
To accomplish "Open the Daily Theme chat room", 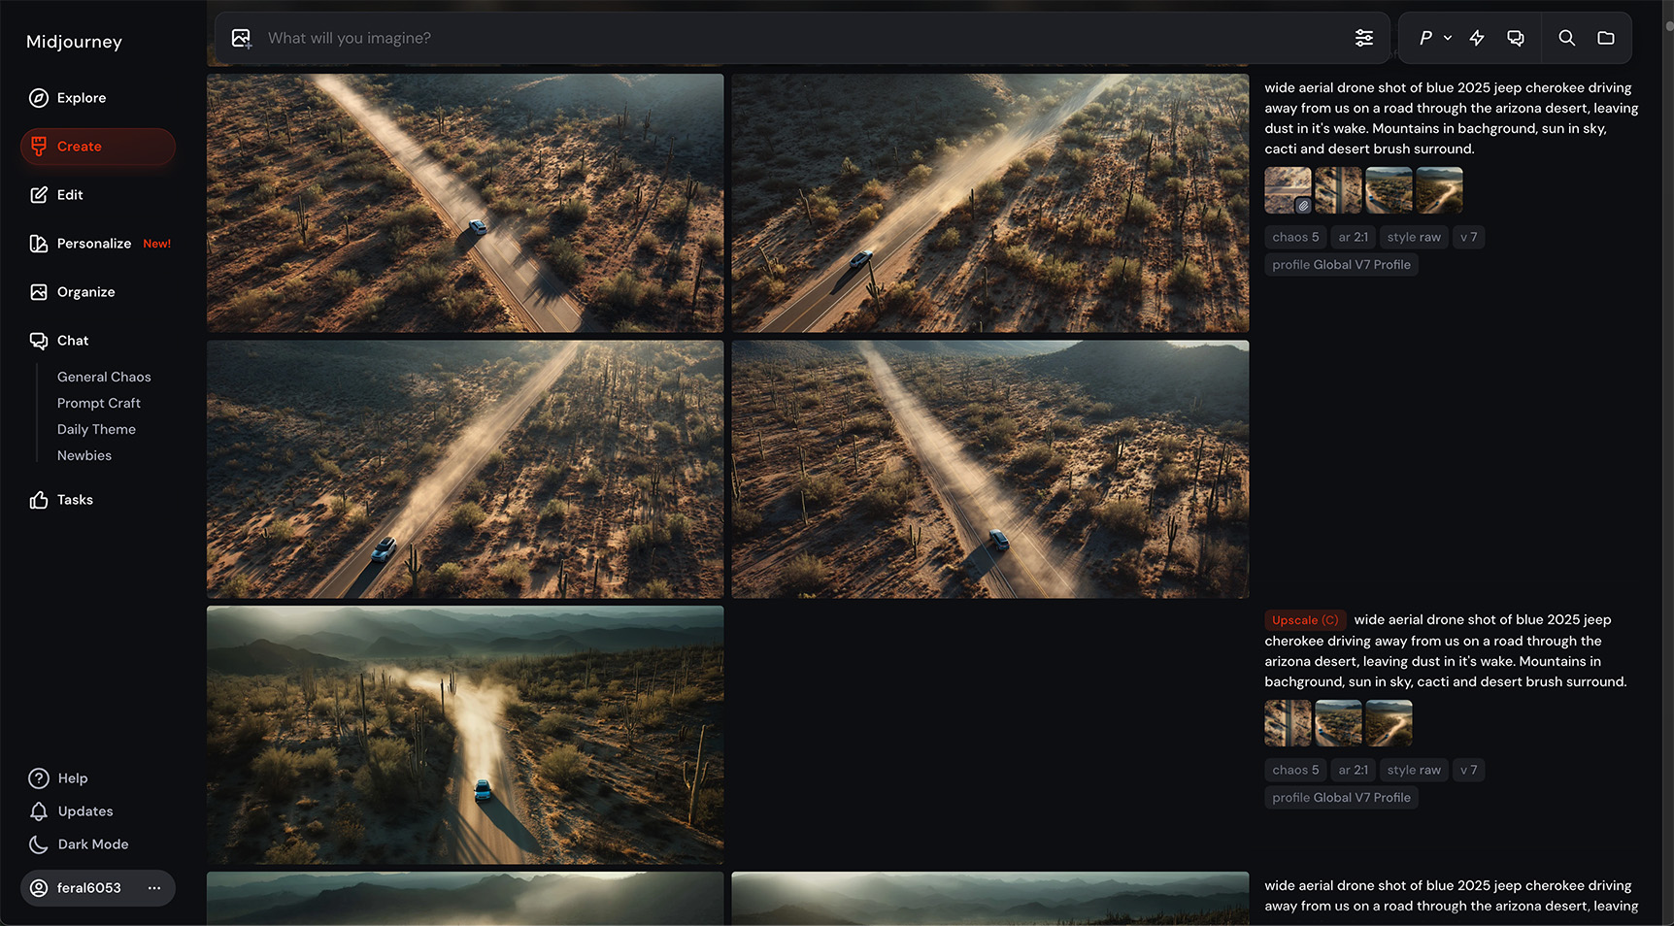I will [96, 429].
